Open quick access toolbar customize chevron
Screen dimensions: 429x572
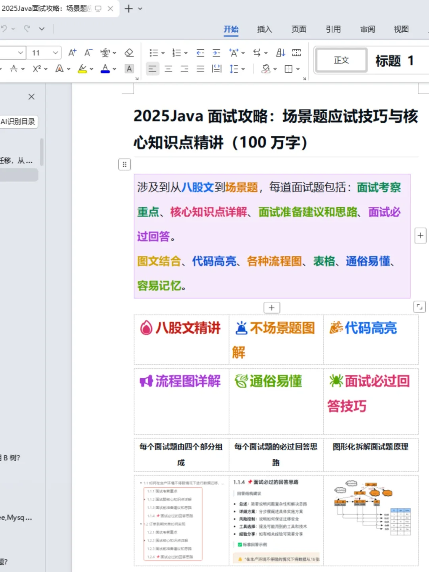click(x=42, y=29)
